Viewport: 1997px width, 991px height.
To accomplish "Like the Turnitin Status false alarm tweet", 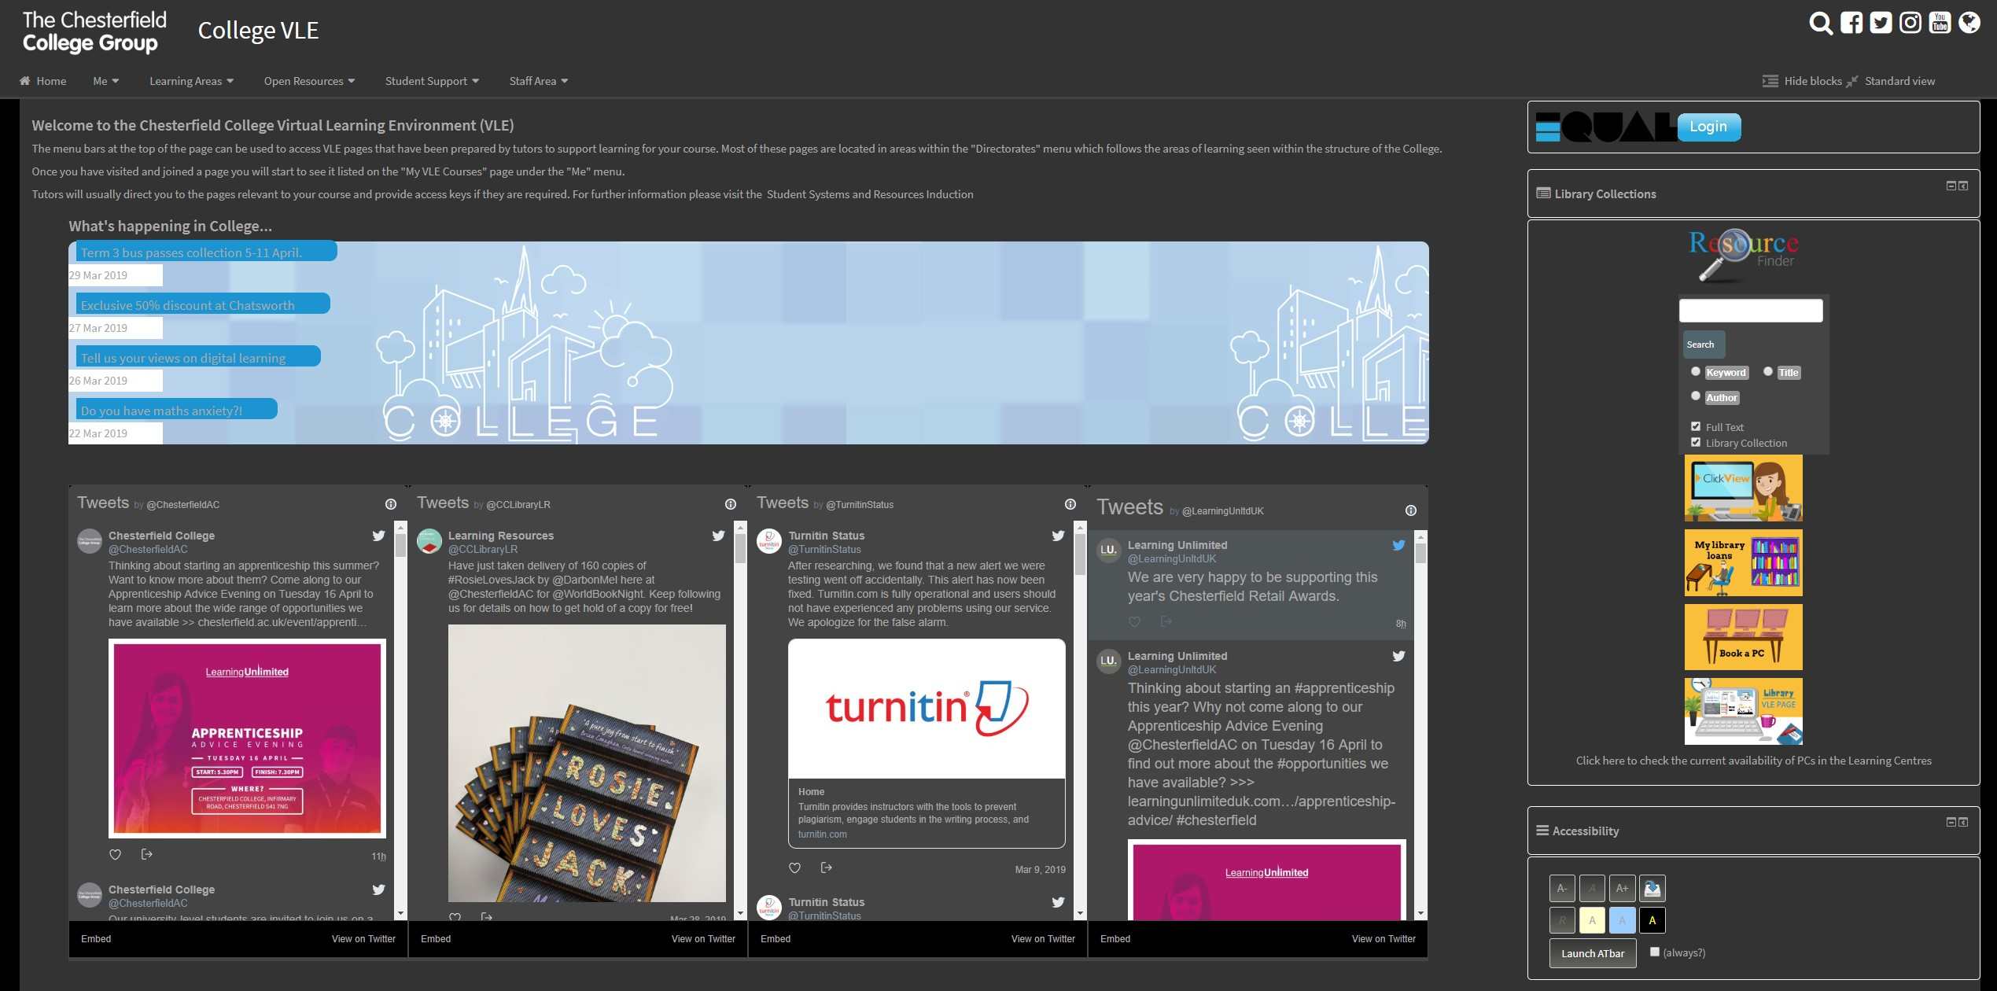I will point(795,868).
